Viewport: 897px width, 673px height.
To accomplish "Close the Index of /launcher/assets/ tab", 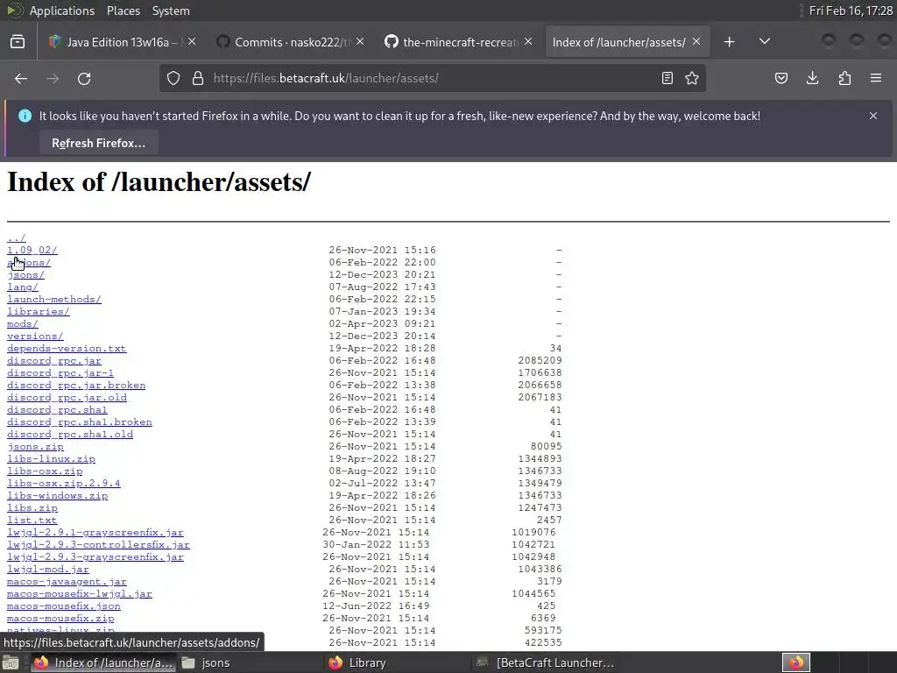I will pos(696,41).
